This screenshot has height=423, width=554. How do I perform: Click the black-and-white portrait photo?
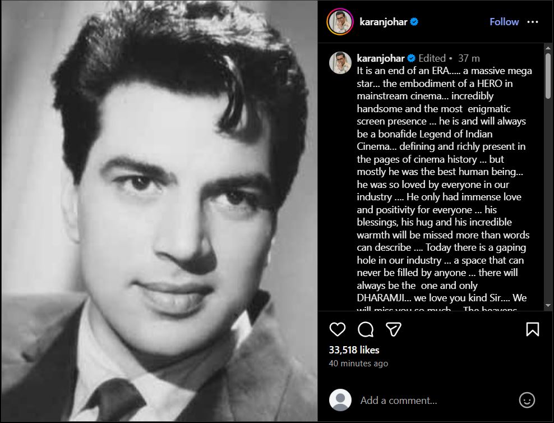[159, 211]
